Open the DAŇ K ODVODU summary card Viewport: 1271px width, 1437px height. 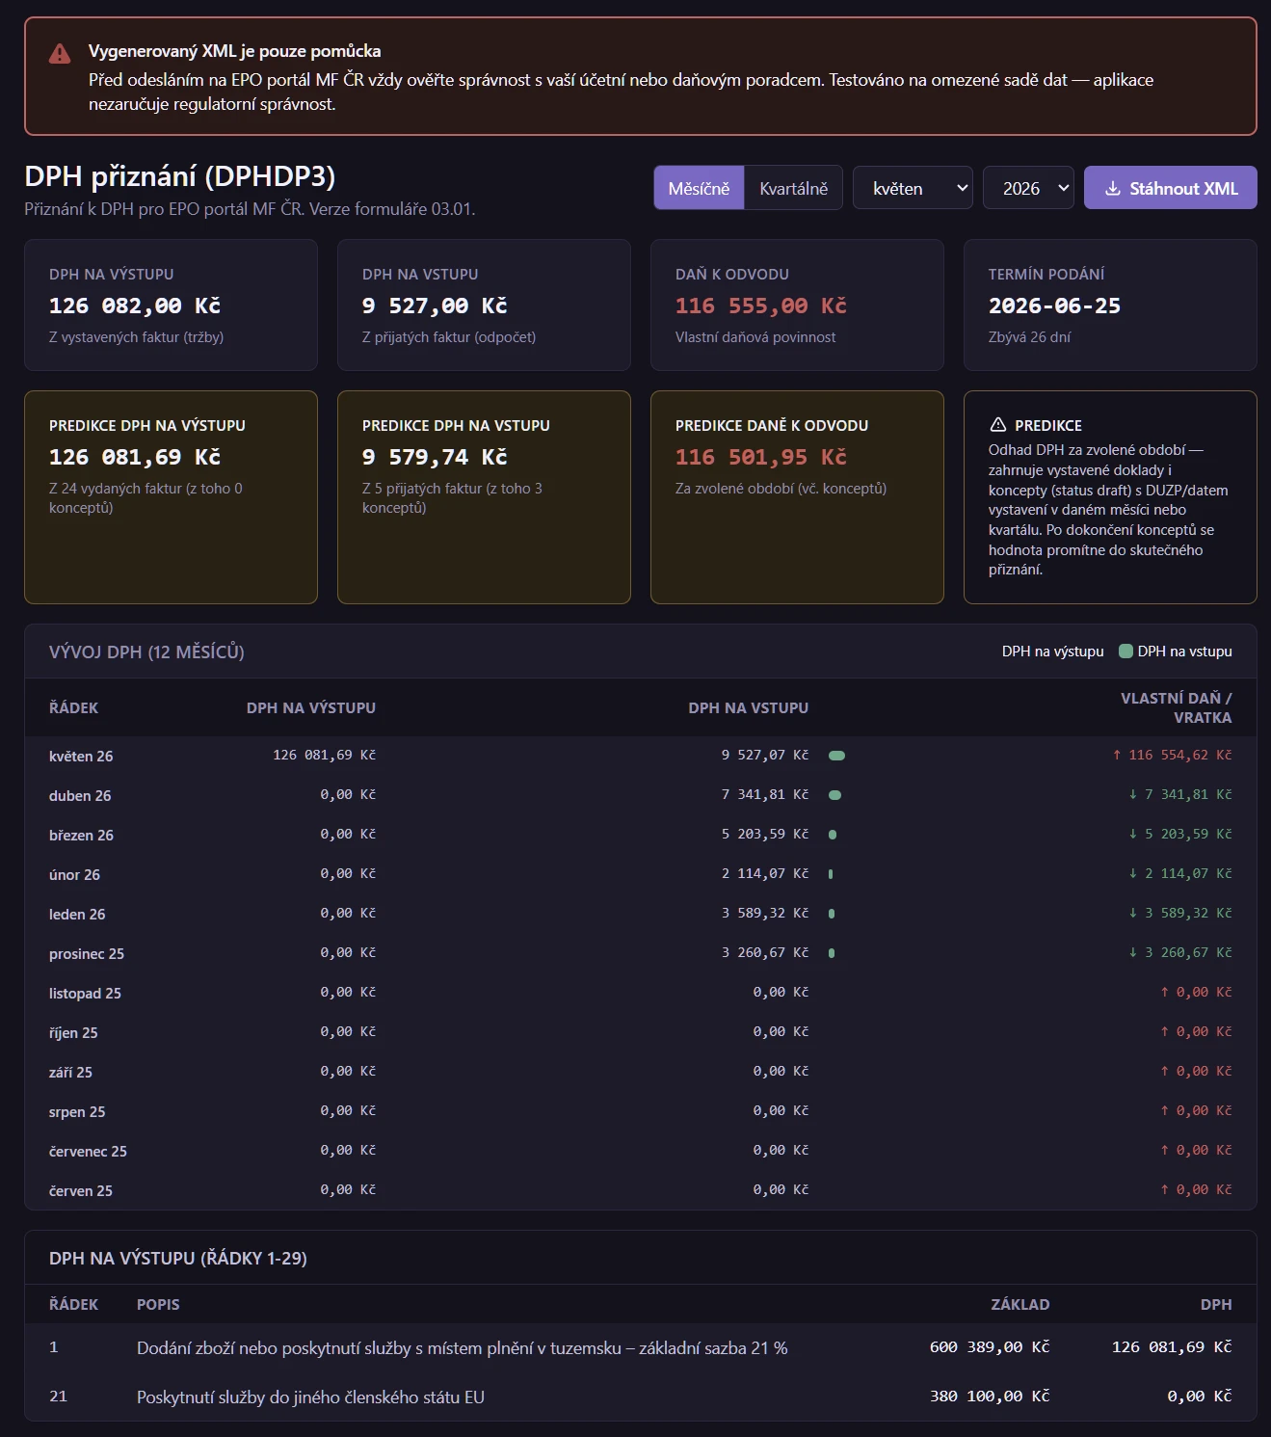[797, 305]
